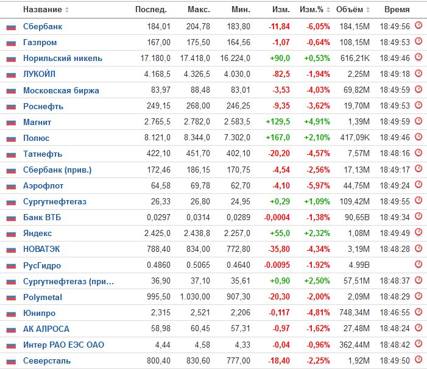Open the Московская биржа stock link
427x369 pixels.
tap(61, 90)
